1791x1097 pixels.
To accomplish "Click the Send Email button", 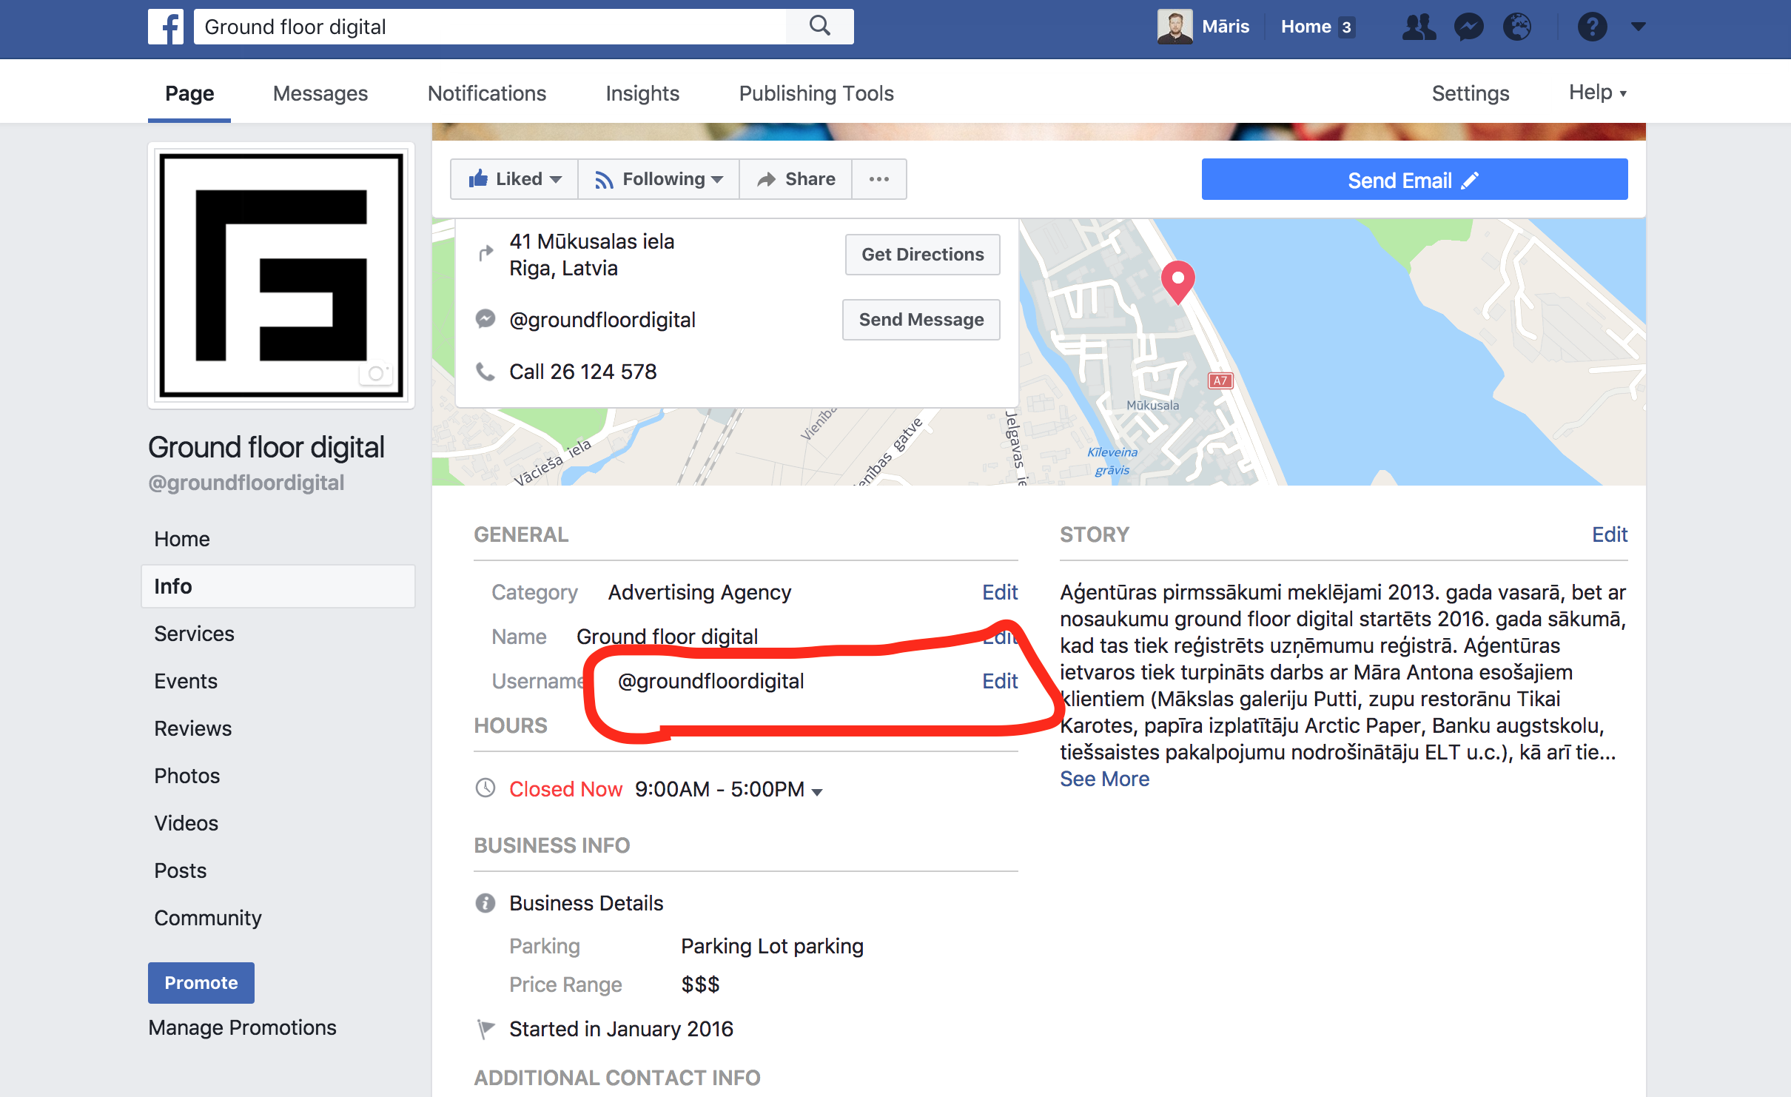I will [x=1414, y=179].
